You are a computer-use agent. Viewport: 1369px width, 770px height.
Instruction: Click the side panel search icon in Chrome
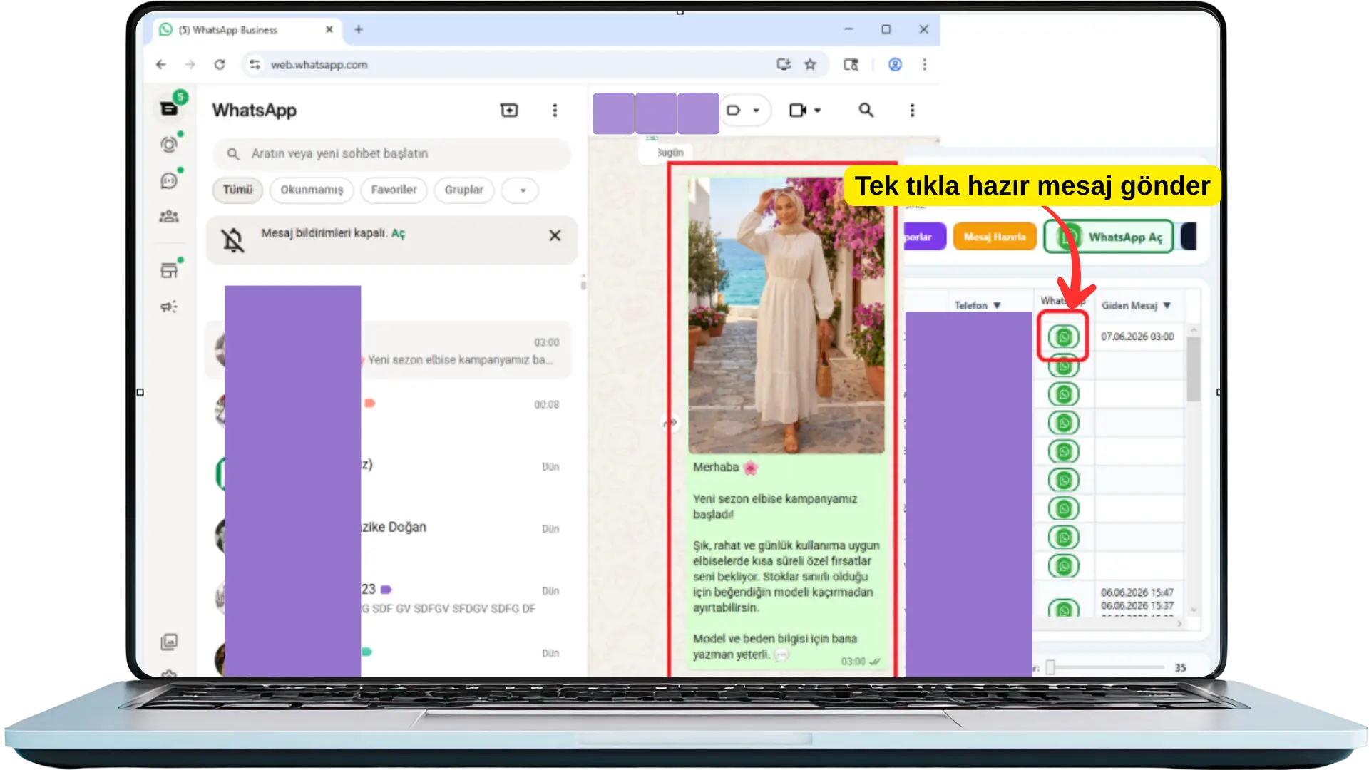[x=851, y=64]
